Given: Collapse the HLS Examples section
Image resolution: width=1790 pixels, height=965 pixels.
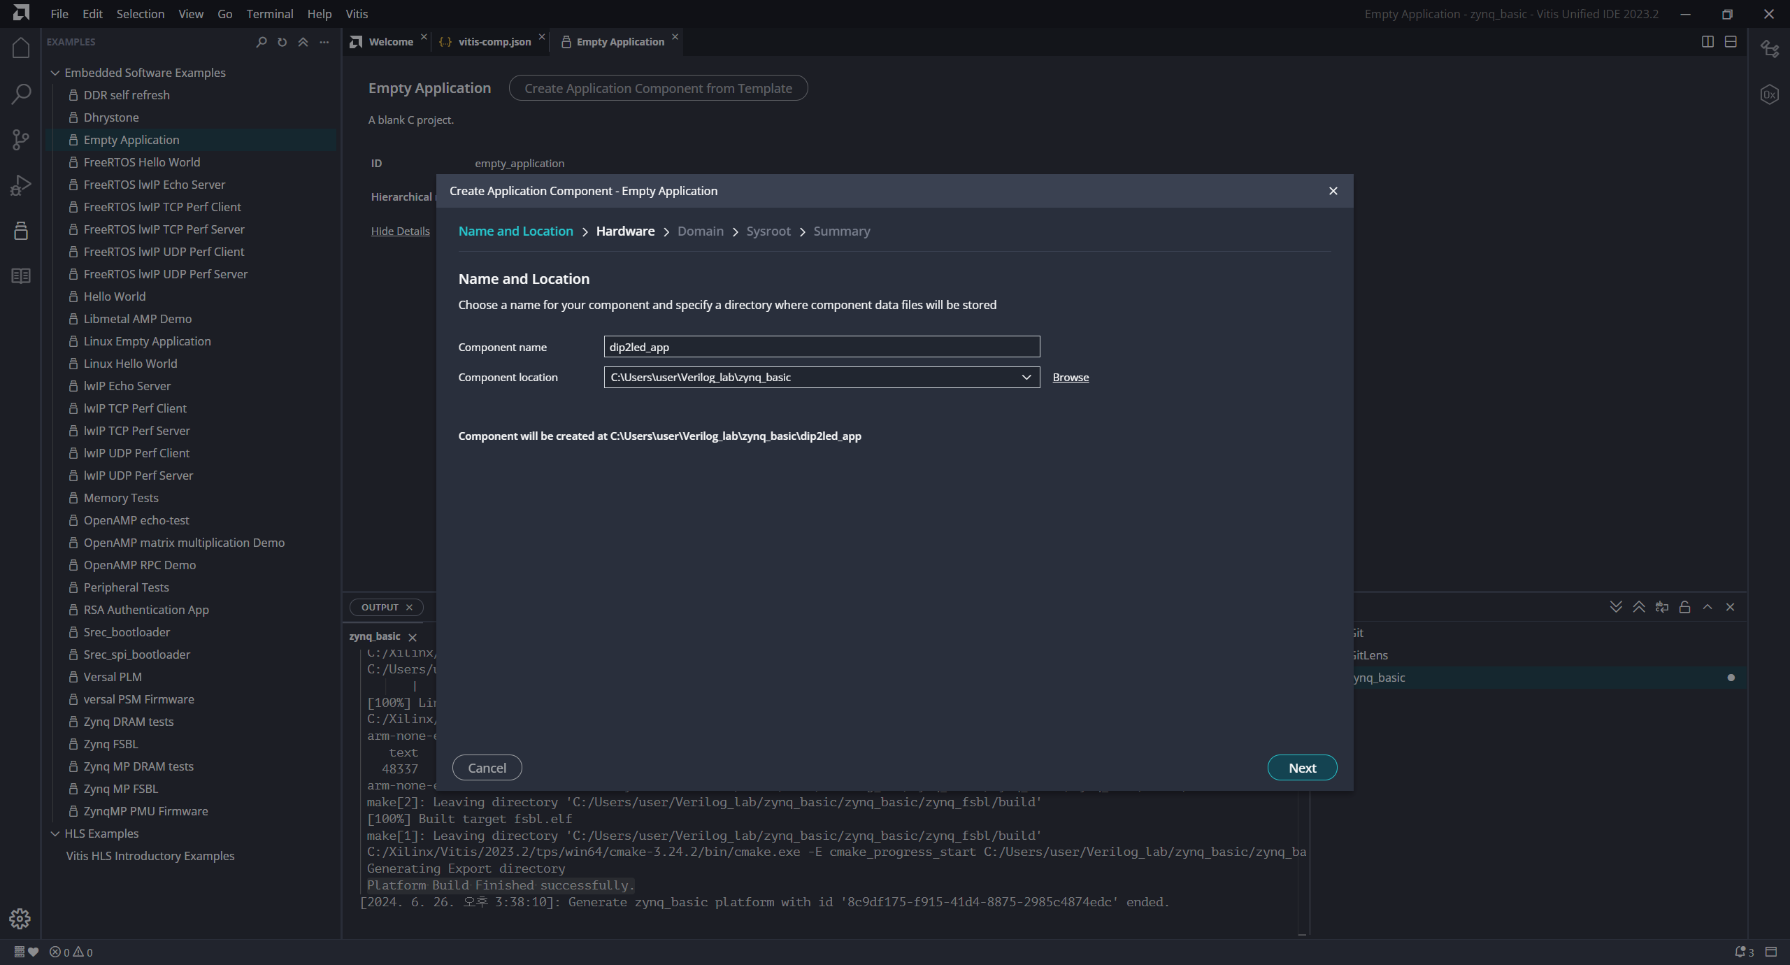Looking at the screenshot, I should [55, 834].
